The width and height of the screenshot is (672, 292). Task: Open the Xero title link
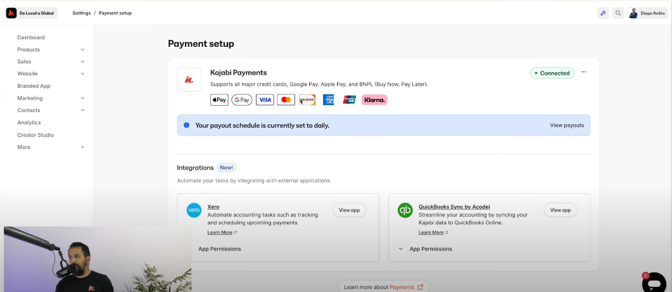[x=213, y=206]
